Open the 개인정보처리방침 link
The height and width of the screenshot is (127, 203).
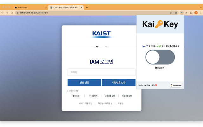pos(105,103)
